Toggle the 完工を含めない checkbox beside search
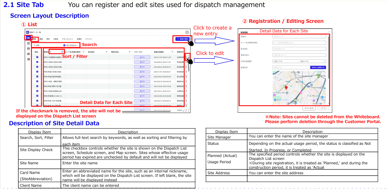Image resolution: width=387 pixels, height=189 pixels. click(x=65, y=45)
